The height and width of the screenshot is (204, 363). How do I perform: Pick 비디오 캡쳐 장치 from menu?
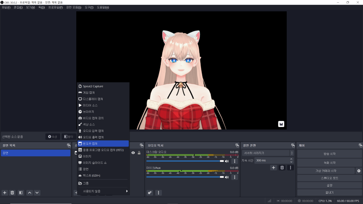pyautogui.click(x=103, y=118)
